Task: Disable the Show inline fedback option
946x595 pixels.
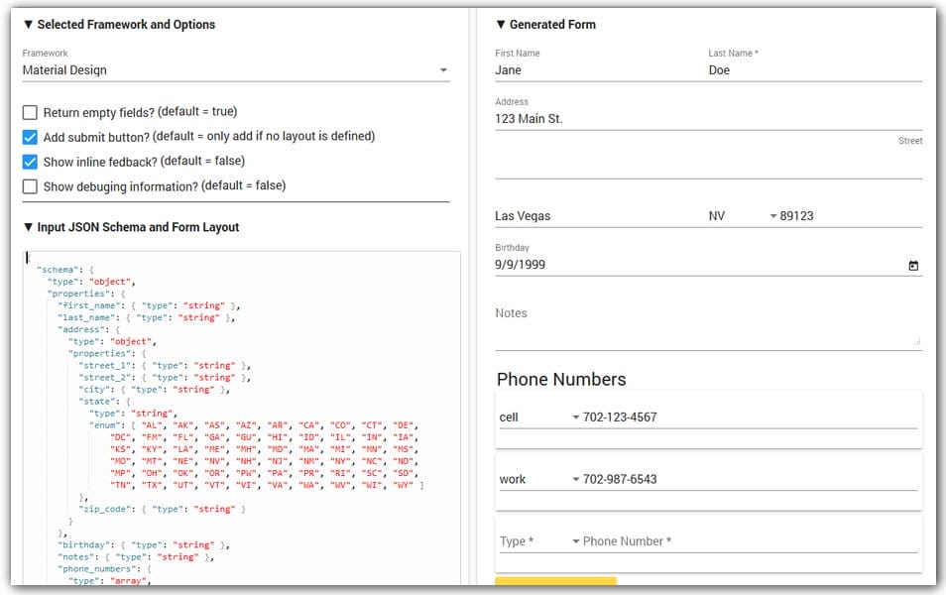Action: (30, 161)
